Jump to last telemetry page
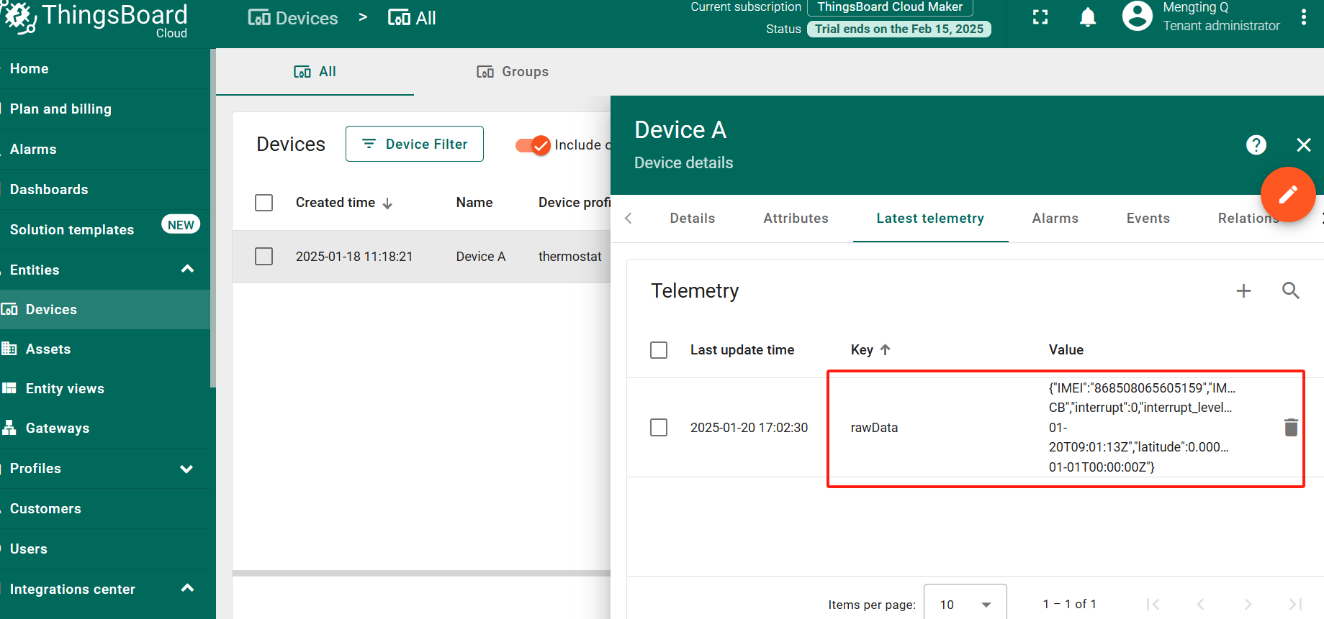The height and width of the screenshot is (619, 1324). (x=1295, y=604)
